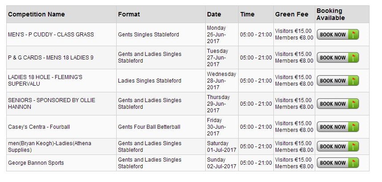Click the Format column header
This screenshot has width=382, height=182.
click(129, 14)
